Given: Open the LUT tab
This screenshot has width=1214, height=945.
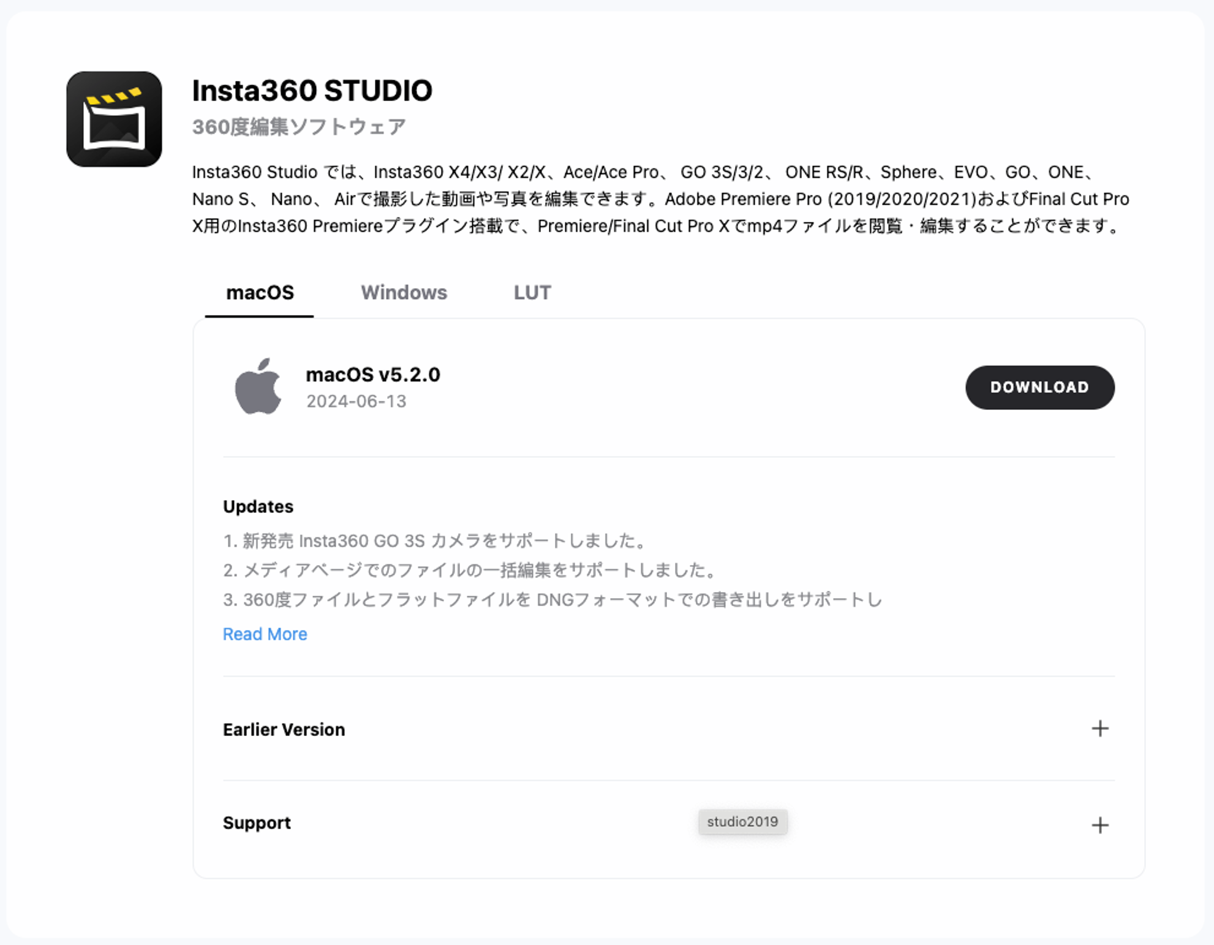Looking at the screenshot, I should (x=532, y=292).
